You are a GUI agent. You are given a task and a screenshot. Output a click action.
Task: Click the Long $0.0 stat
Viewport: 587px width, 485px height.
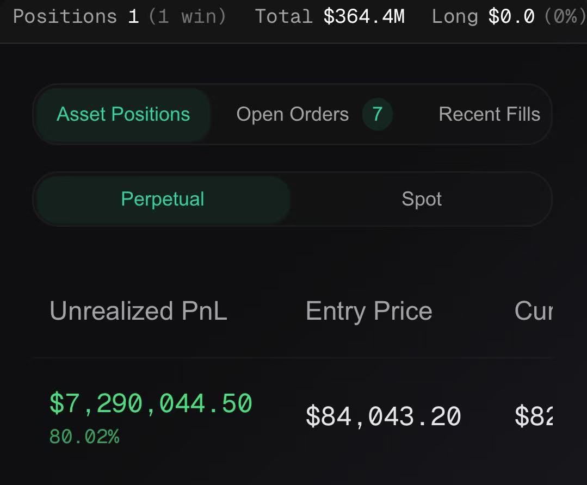[483, 17]
